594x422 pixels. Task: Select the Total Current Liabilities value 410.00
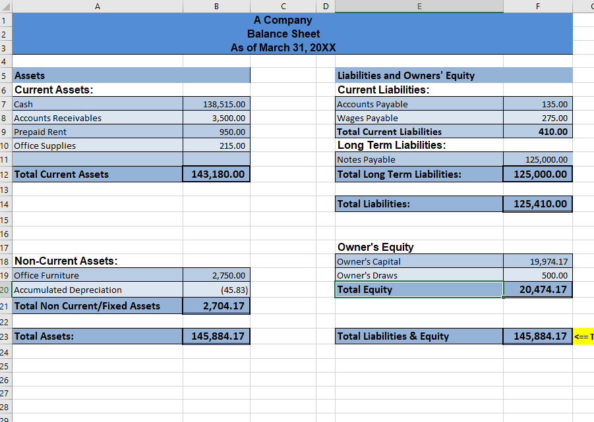point(537,132)
